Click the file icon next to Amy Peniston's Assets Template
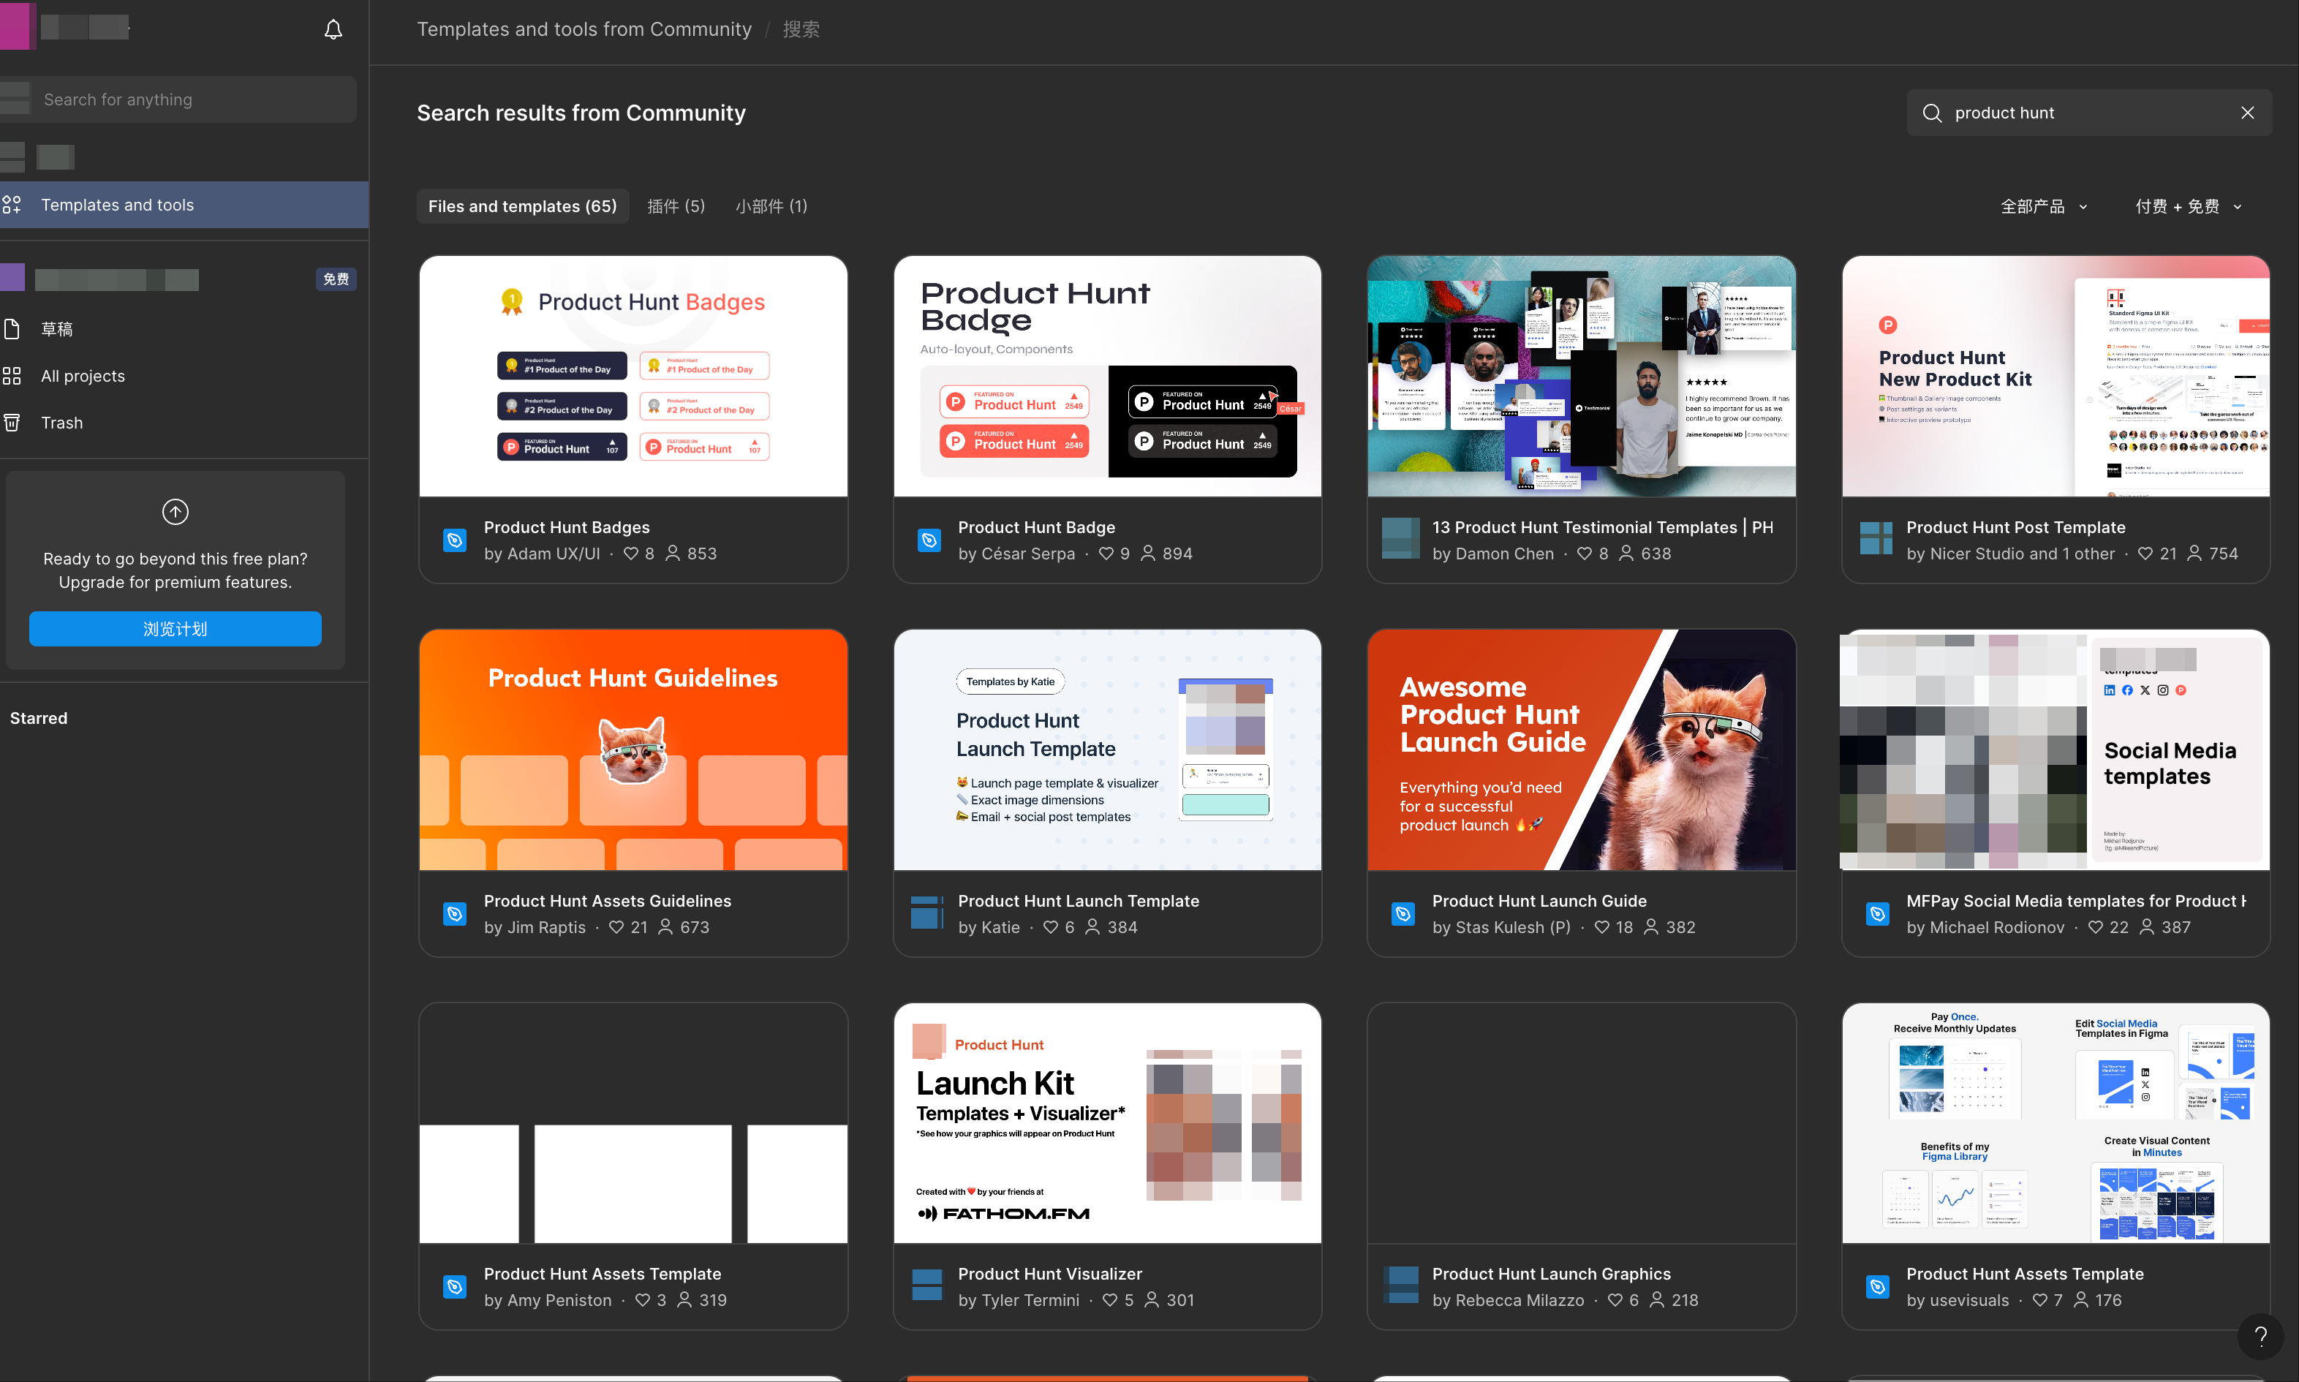Image resolution: width=2299 pixels, height=1382 pixels. 454,1287
